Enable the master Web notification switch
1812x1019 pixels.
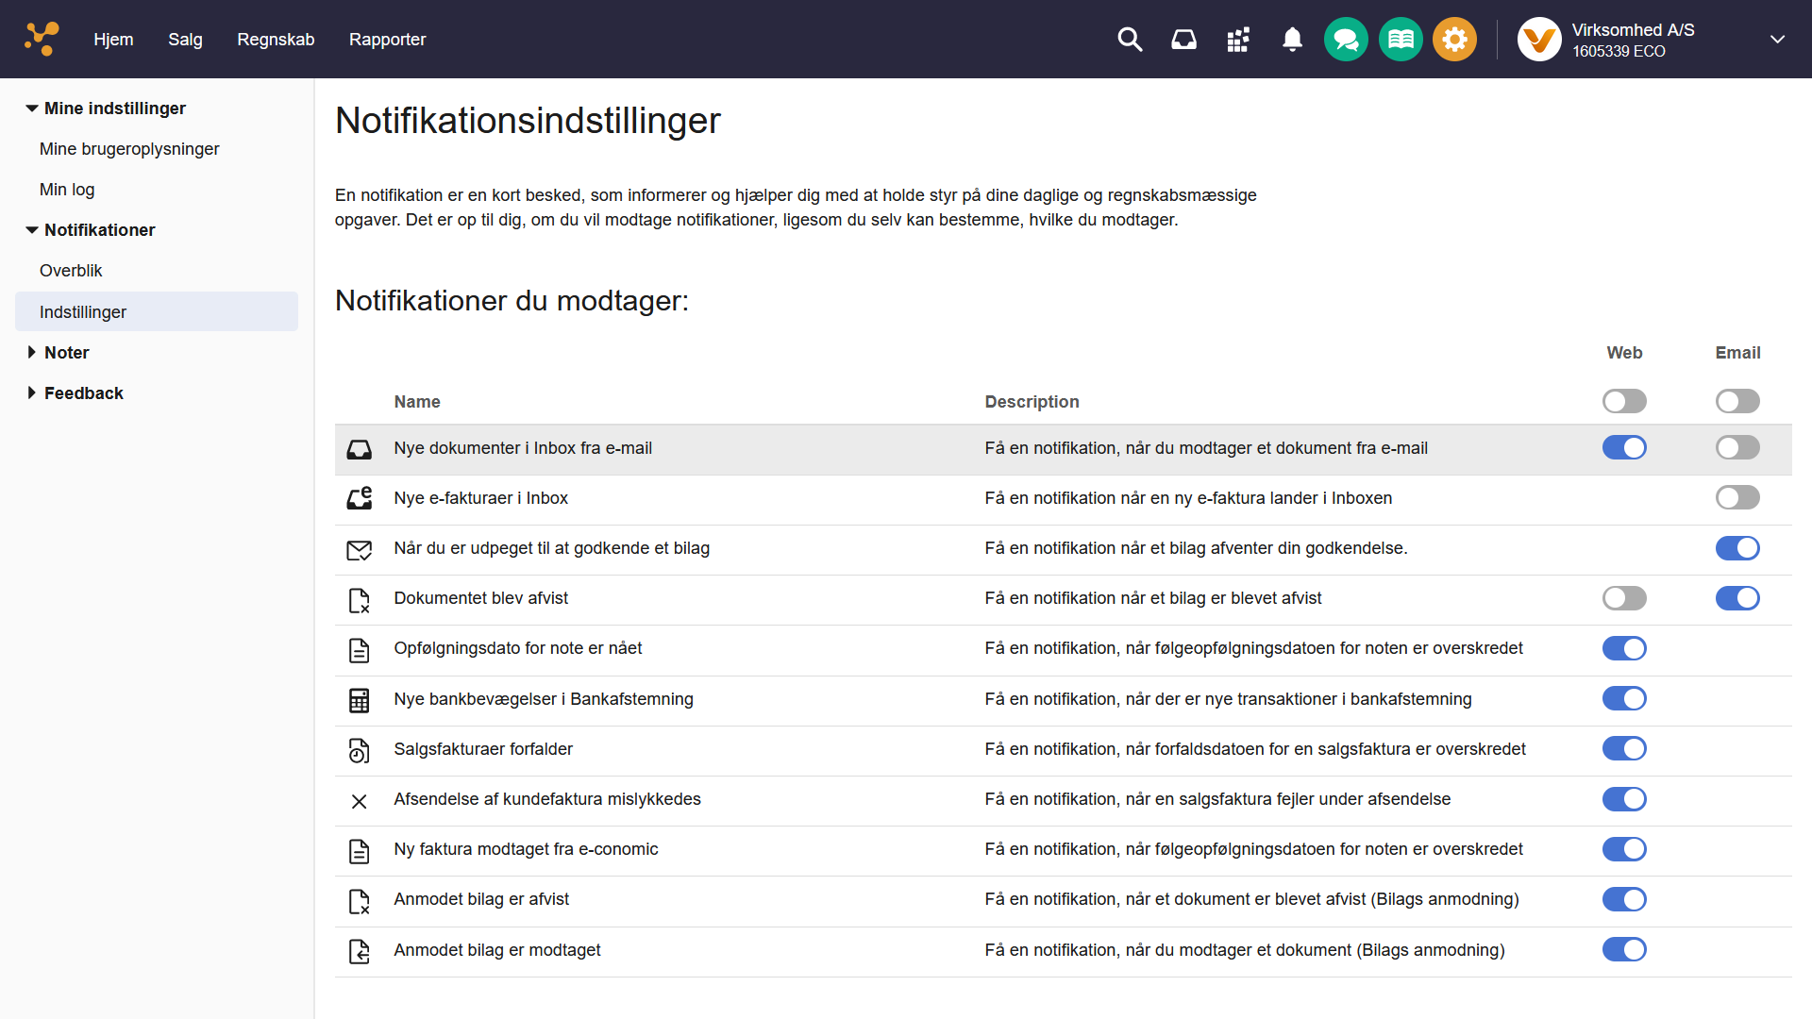pyautogui.click(x=1624, y=400)
